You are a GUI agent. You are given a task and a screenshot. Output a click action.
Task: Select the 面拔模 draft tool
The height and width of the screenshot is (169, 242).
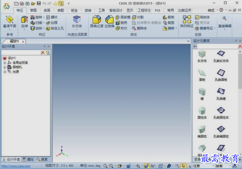[123, 17]
